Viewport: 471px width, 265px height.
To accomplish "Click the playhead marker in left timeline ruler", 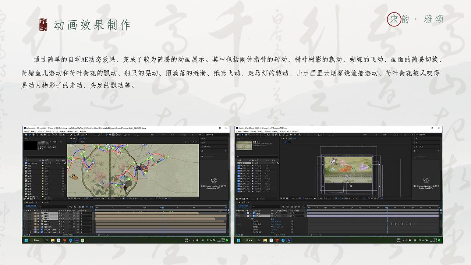I will coord(163,208).
